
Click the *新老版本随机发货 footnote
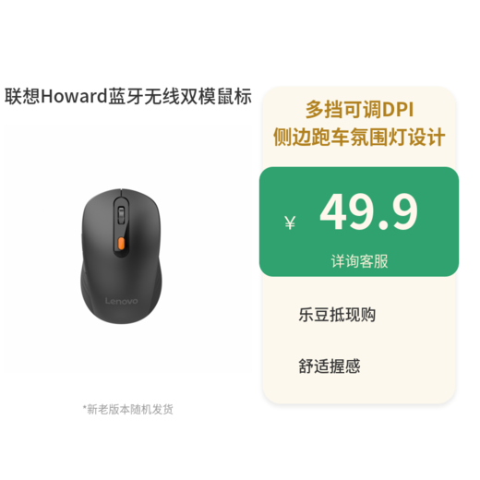tap(127, 409)
